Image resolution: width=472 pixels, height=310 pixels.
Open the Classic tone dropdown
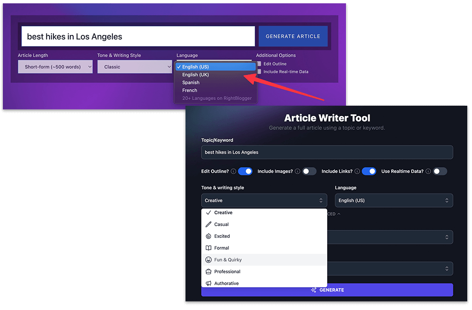(x=135, y=67)
